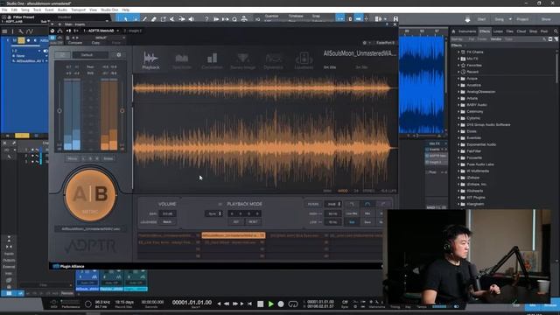
Task: Toggle the track Solo button S
Action: tap(21, 40)
